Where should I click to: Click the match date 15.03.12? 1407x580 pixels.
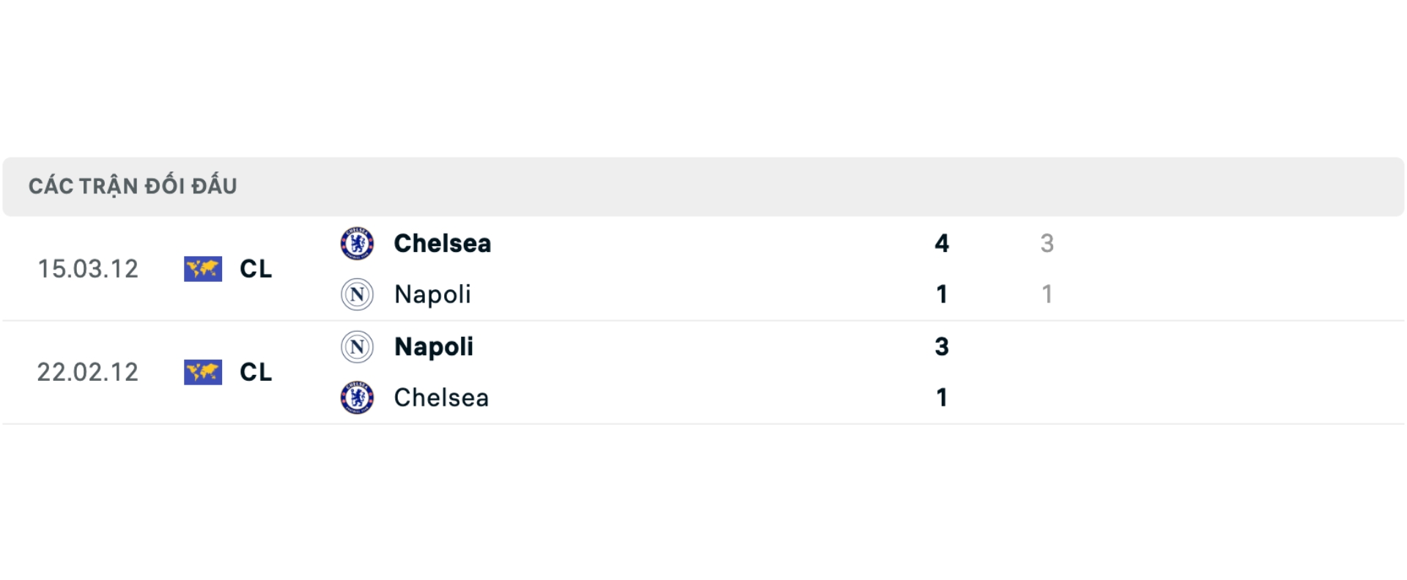(88, 269)
